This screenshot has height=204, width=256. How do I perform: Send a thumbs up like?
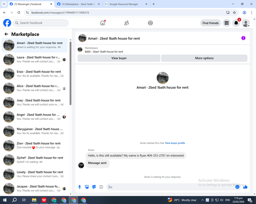pos(245,187)
